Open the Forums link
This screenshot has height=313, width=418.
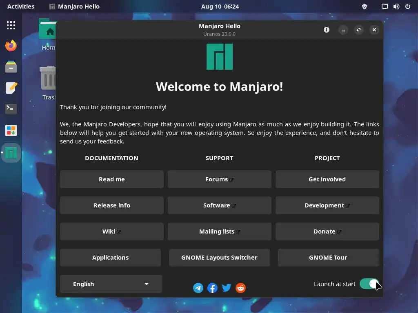point(219,179)
